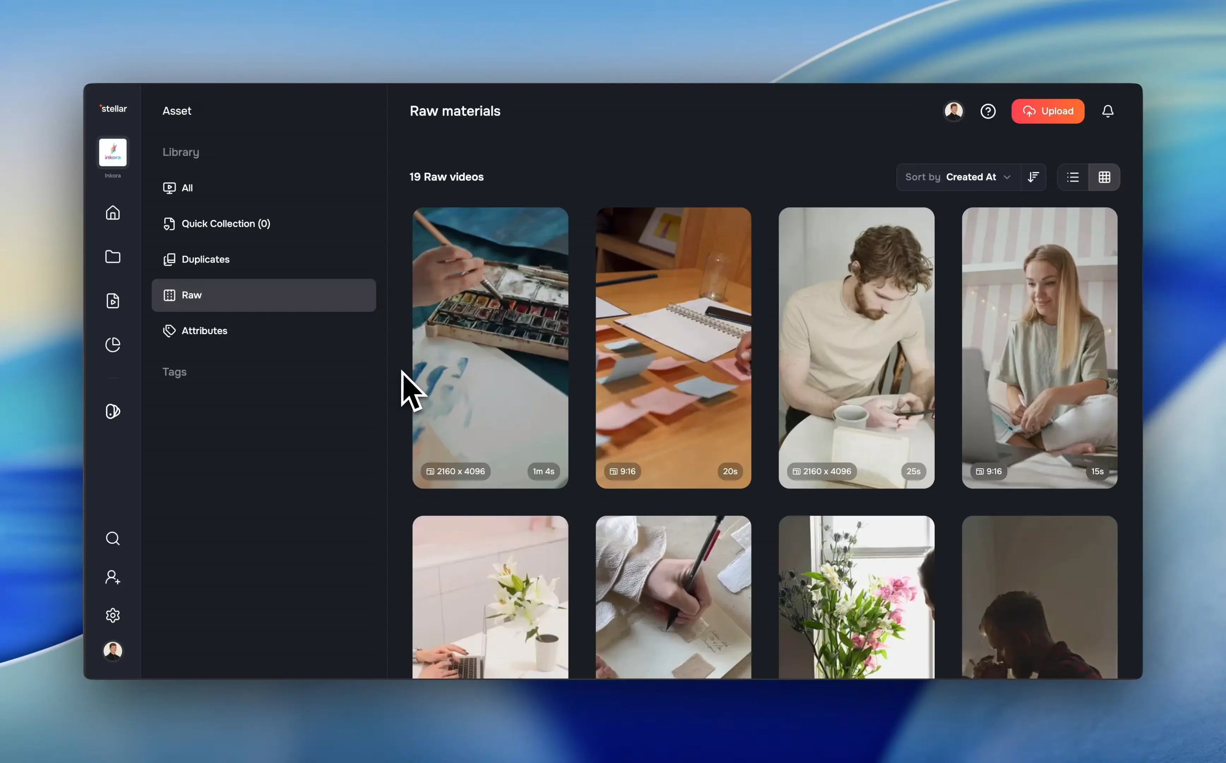Switch to grid view
This screenshot has height=763, width=1226.
[1105, 177]
